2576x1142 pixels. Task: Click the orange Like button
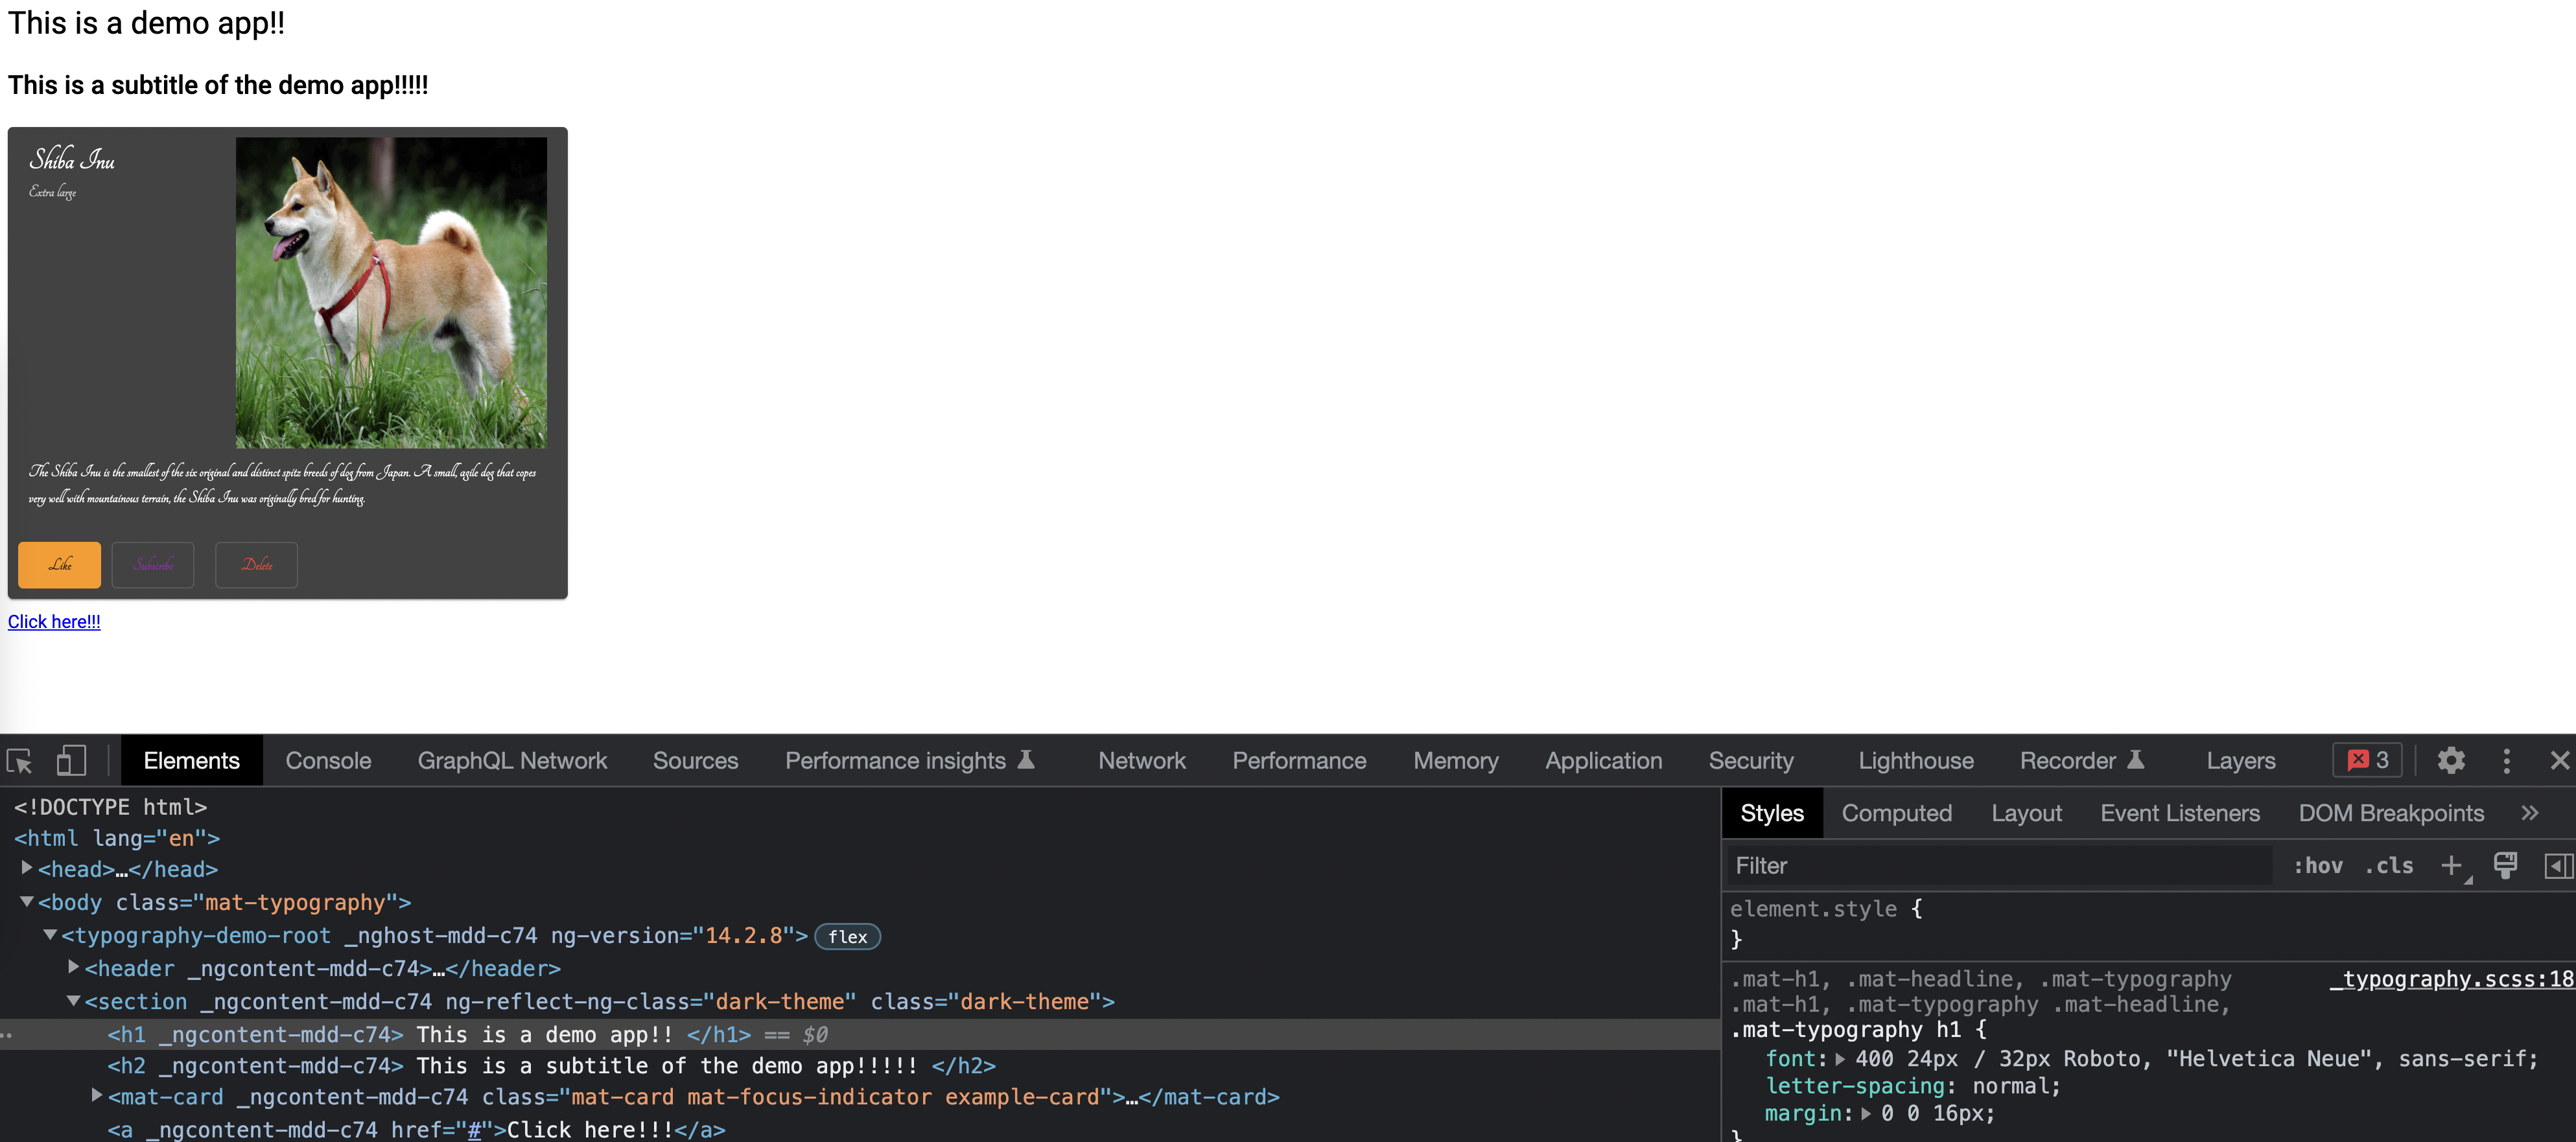pyautogui.click(x=59, y=565)
